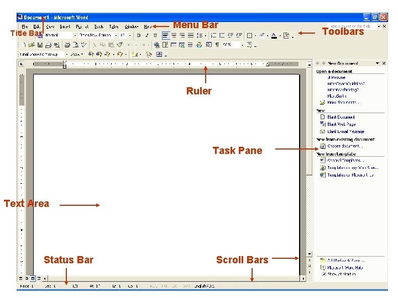This screenshot has width=398, height=298.
Task: Click the Open folder toolbar icon
Action: coord(32,45)
